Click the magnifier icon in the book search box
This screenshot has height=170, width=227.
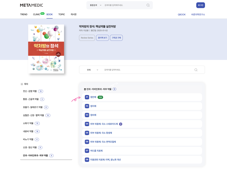196,70
